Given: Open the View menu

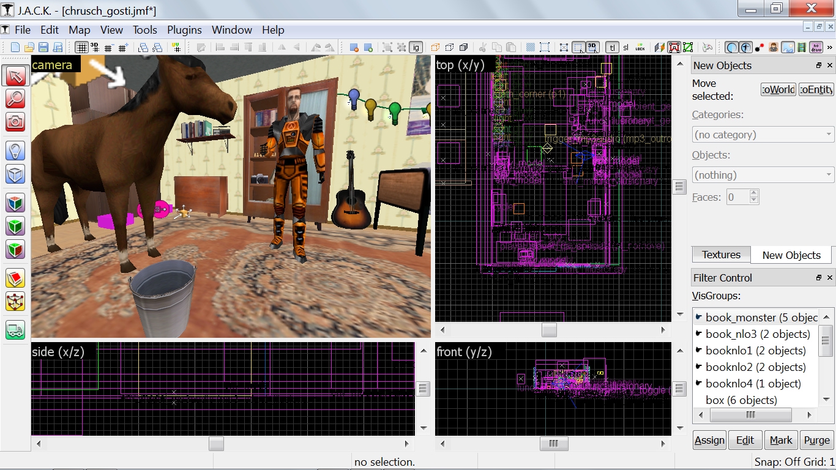Looking at the screenshot, I should (112, 29).
